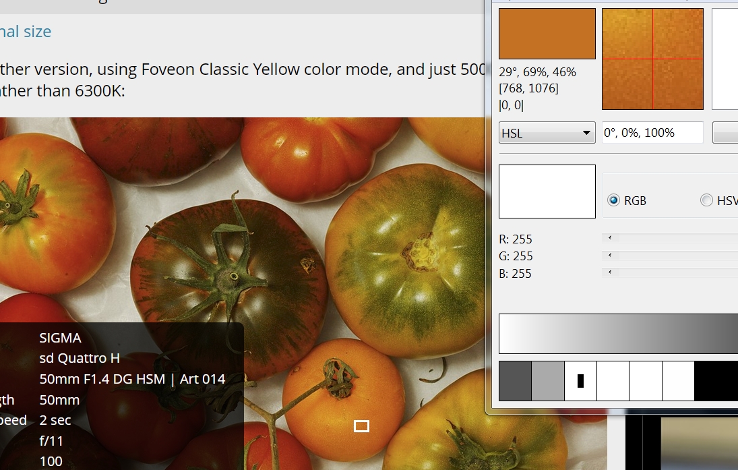Pick the white swatch with the black marker
Viewport: 738px width, 470px height.
tap(580, 381)
